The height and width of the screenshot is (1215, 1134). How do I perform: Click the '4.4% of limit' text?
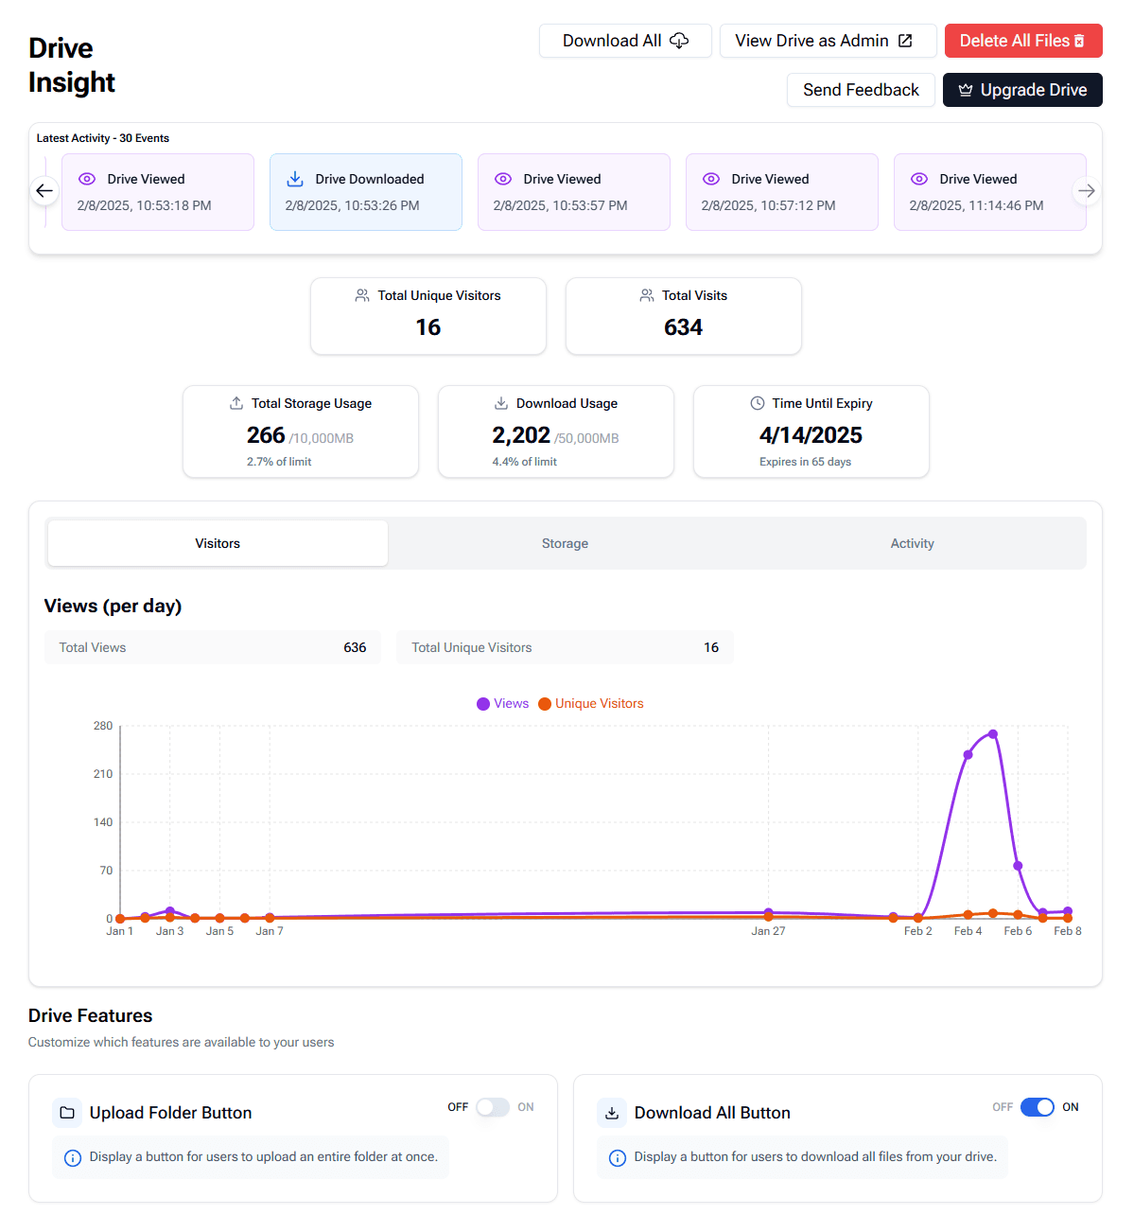tap(525, 462)
